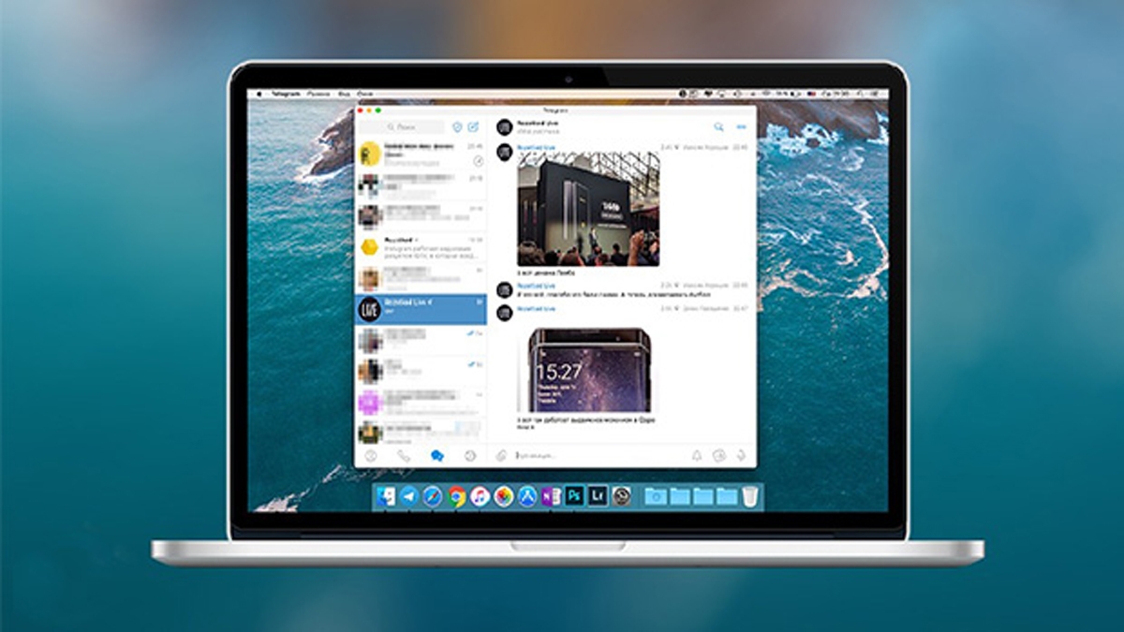Open the Settings tab in Telegram's bottom bar
The height and width of the screenshot is (632, 1124).
(x=470, y=456)
